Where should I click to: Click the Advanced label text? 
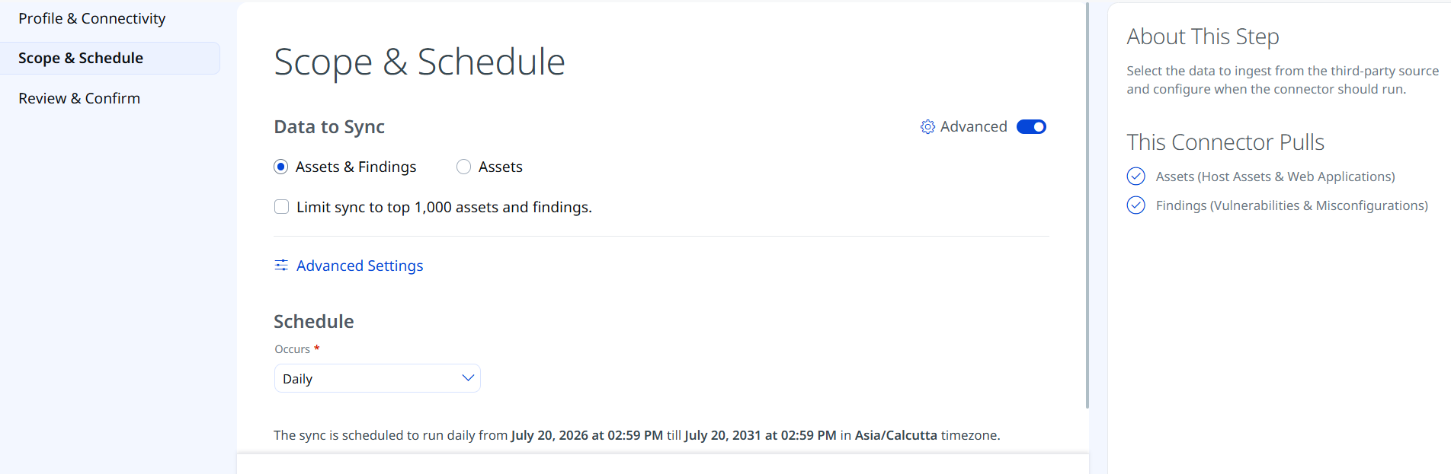(x=974, y=126)
